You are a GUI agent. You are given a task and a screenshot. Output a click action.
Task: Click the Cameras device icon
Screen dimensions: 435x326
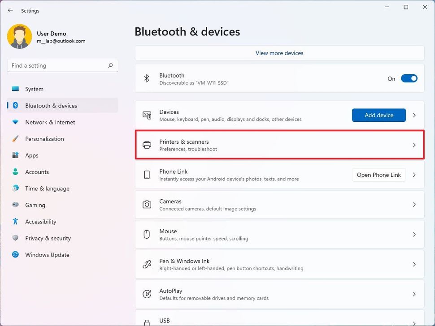tap(147, 204)
